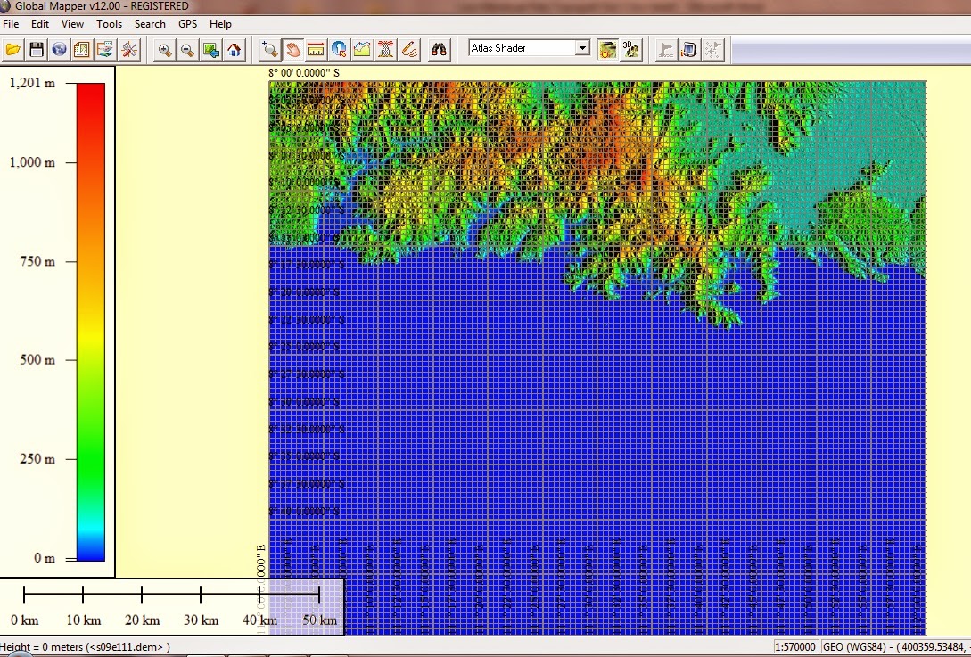Click the 250 m legend label

pos(37,459)
